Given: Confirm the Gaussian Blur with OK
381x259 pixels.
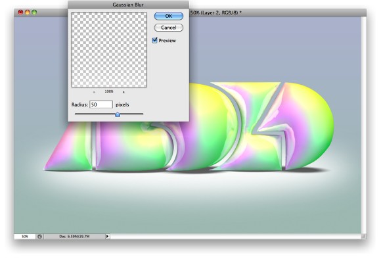Looking at the screenshot, I should (x=168, y=16).
